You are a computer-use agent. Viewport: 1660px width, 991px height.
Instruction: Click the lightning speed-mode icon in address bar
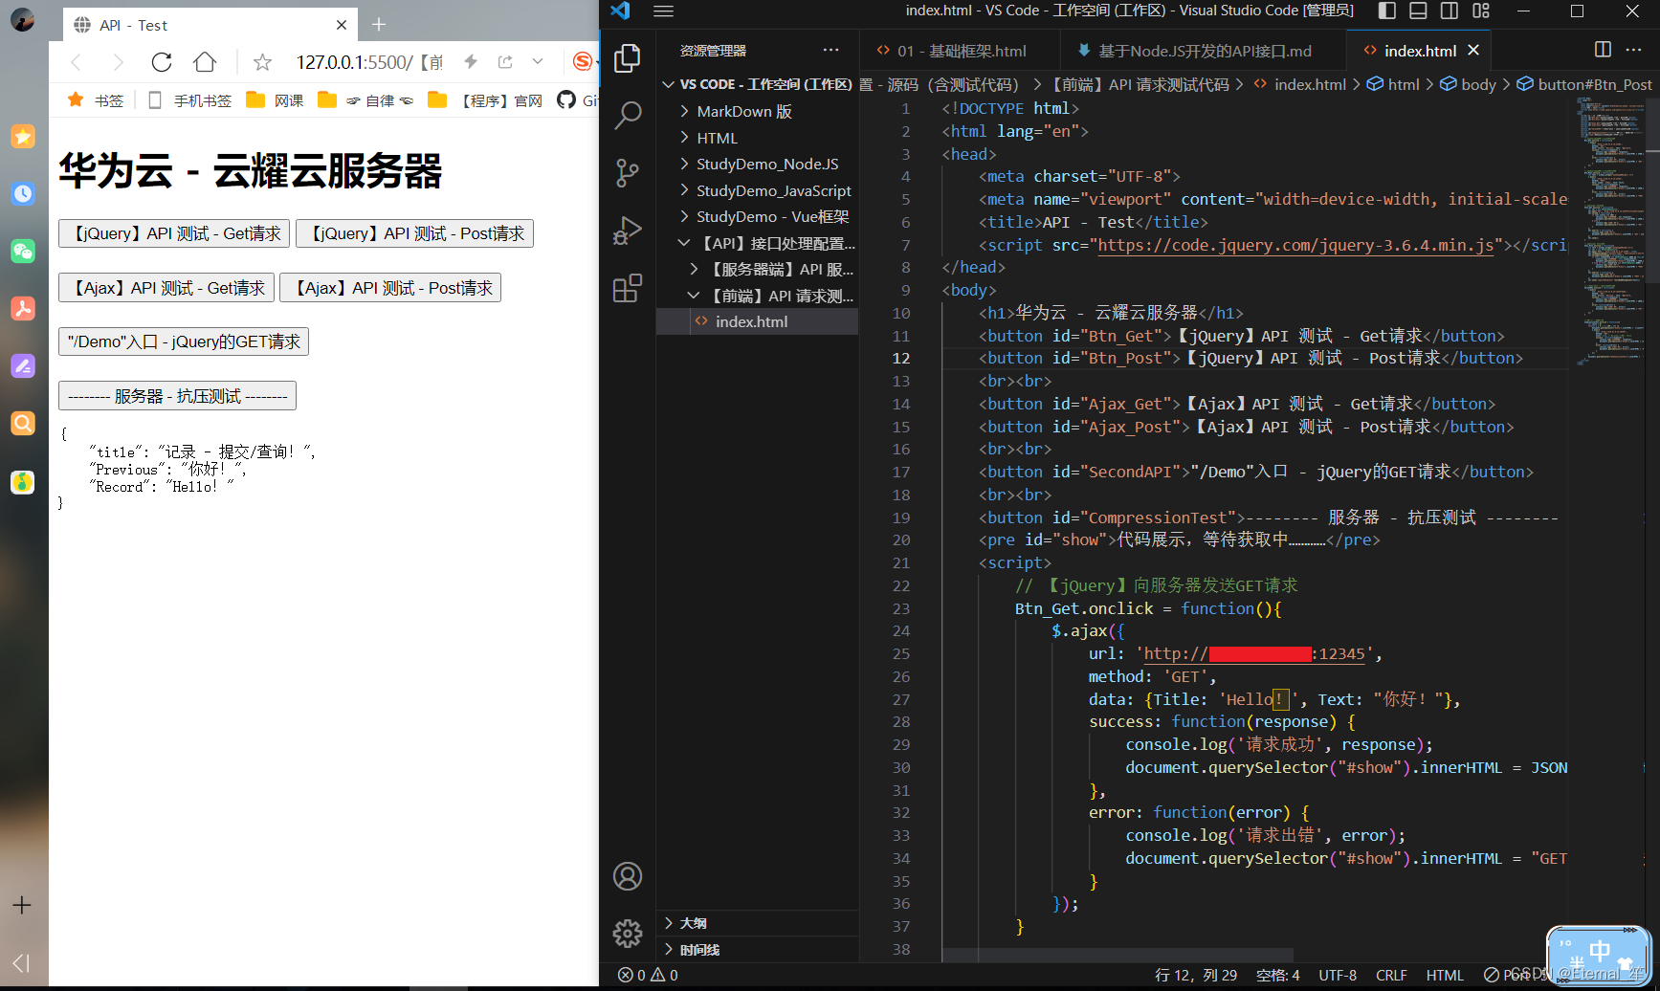(x=471, y=62)
